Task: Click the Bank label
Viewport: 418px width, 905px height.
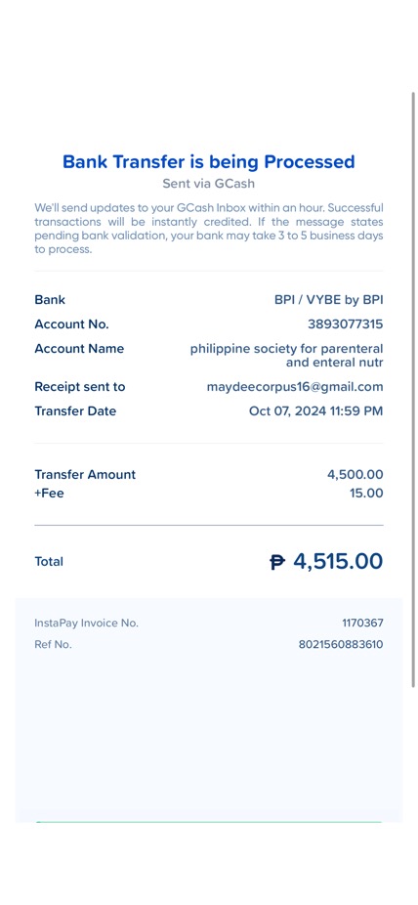Action: [50, 300]
